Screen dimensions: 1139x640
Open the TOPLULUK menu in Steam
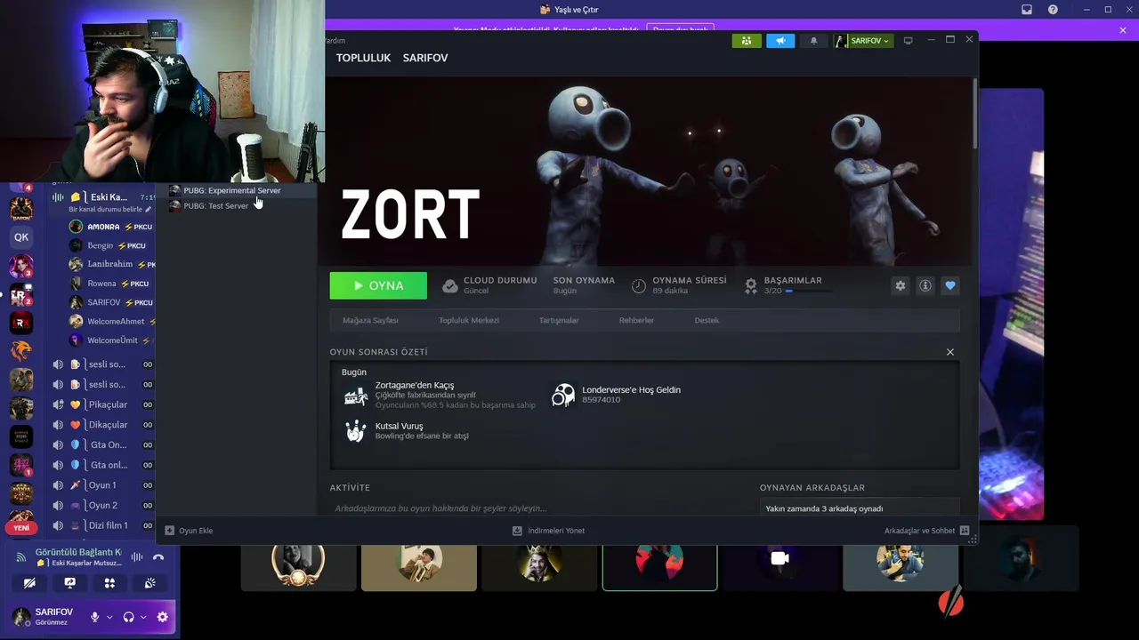[x=363, y=58]
